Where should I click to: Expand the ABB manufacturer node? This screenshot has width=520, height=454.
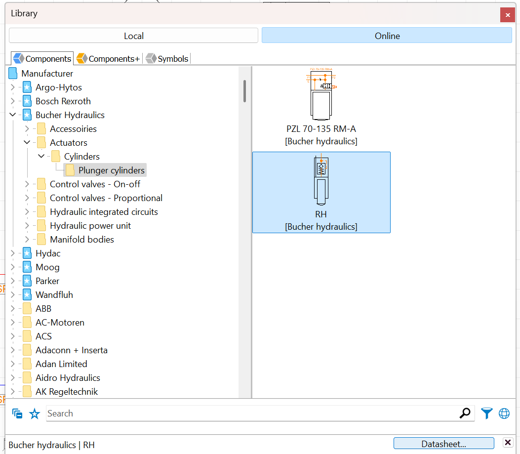(13, 309)
